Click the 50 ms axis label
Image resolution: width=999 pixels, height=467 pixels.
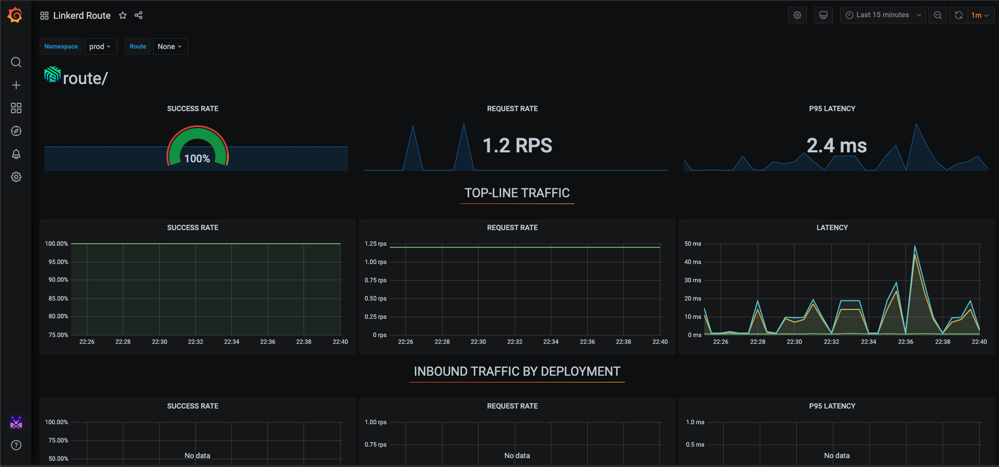693,244
